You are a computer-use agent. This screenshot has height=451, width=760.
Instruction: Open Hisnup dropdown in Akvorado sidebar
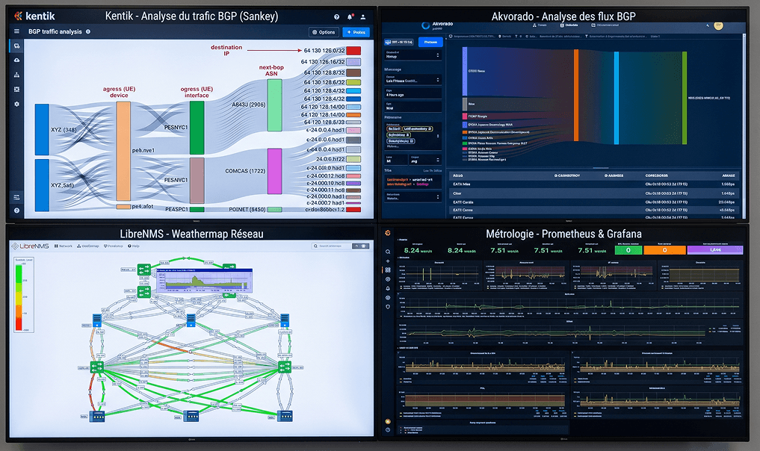click(x=413, y=55)
